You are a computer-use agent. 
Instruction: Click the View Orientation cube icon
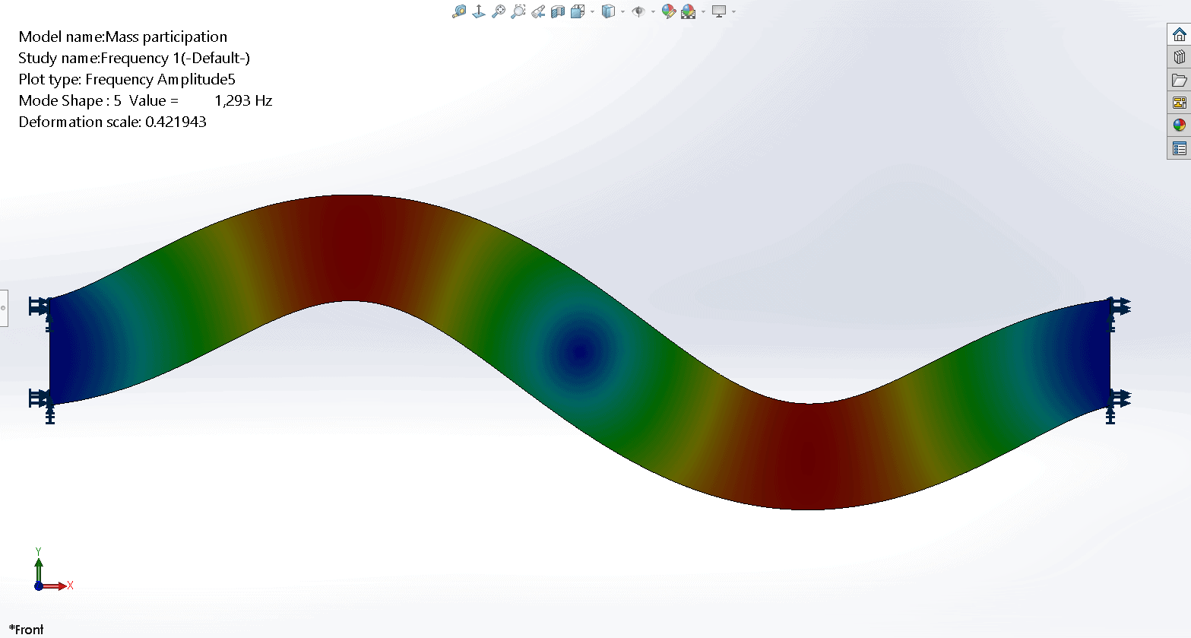coord(578,11)
